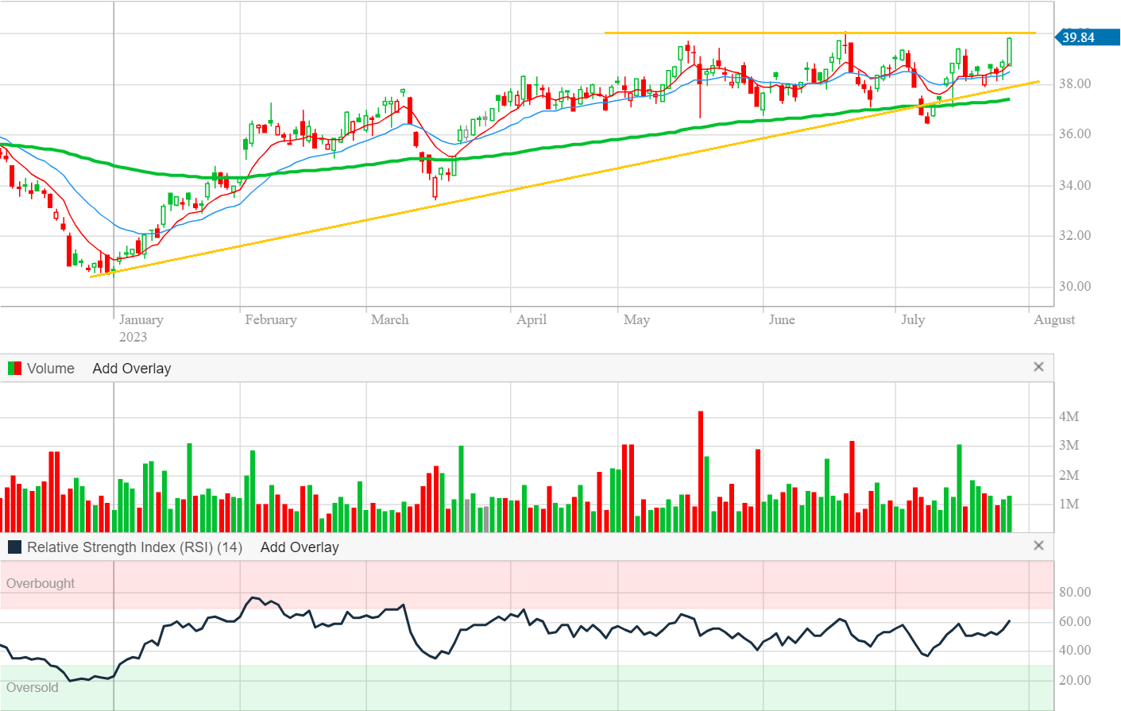Select the February label on the time axis
Viewport: 1121px width, 711px height.
[270, 320]
